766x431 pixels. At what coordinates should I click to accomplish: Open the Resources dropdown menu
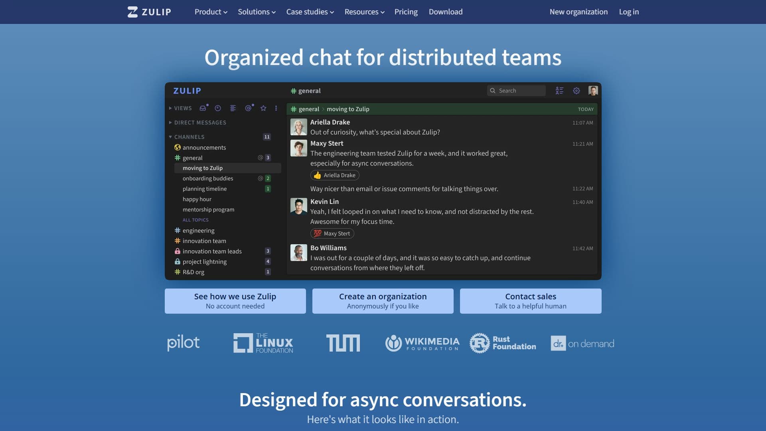tap(364, 12)
